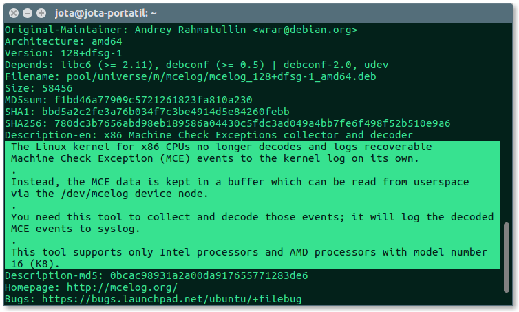Maximize the terminal window
Viewport: 519px width, 312px height.
coord(41,13)
